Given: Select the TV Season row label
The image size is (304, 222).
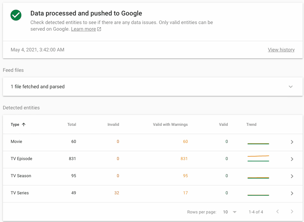Looking at the screenshot, I should point(21,176).
